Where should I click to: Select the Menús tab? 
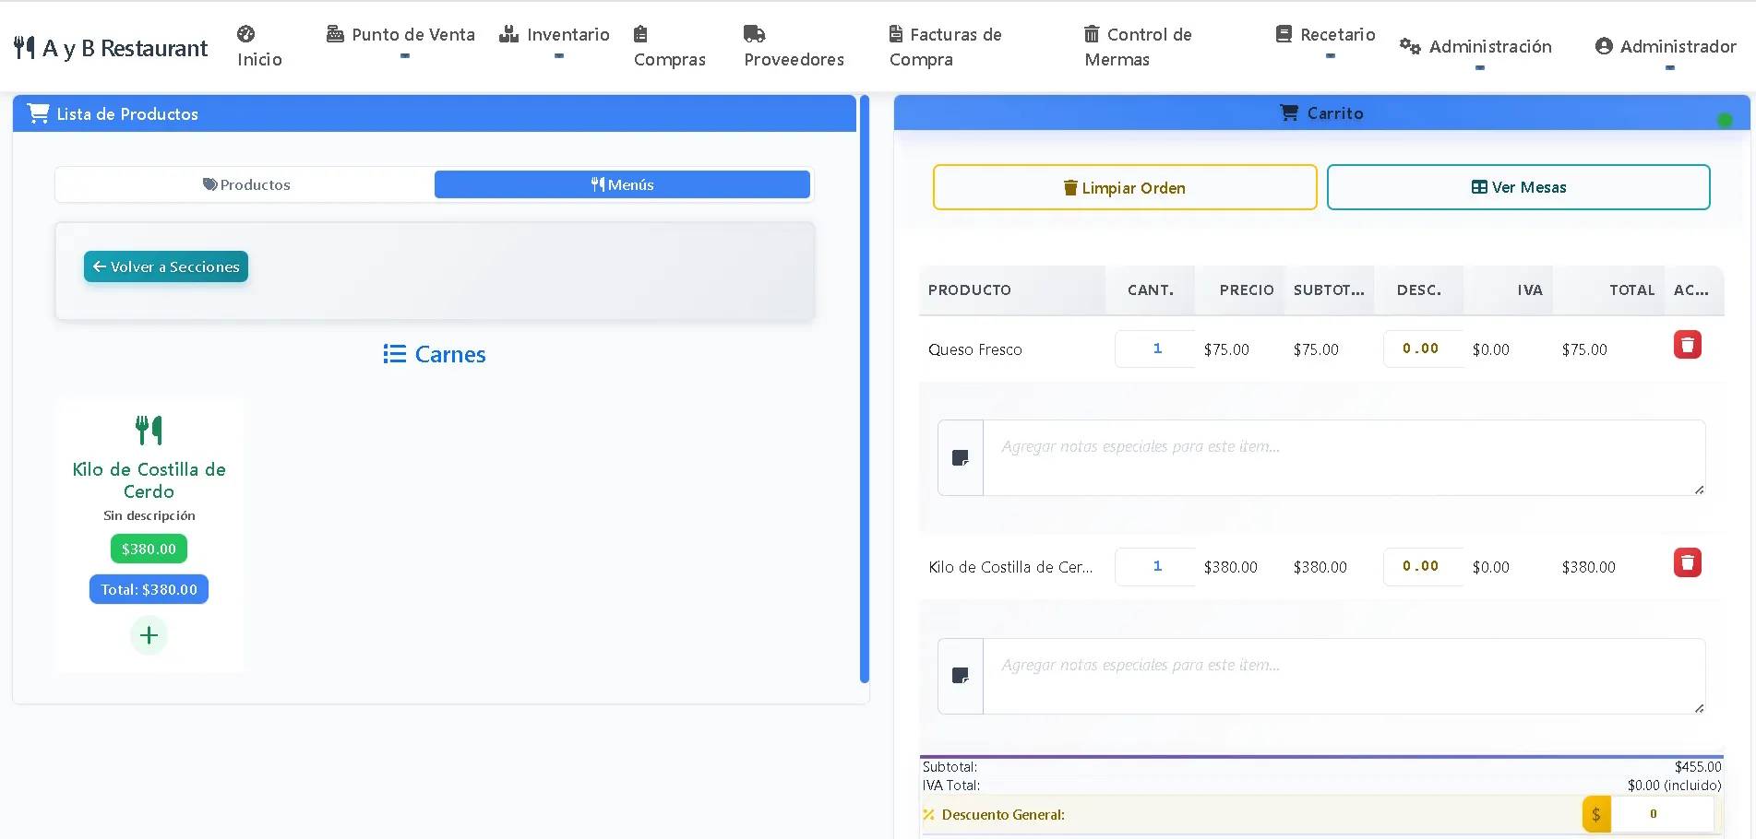click(x=622, y=184)
